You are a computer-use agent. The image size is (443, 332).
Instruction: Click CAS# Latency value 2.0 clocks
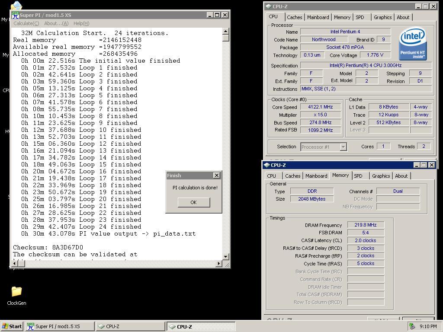click(366, 240)
